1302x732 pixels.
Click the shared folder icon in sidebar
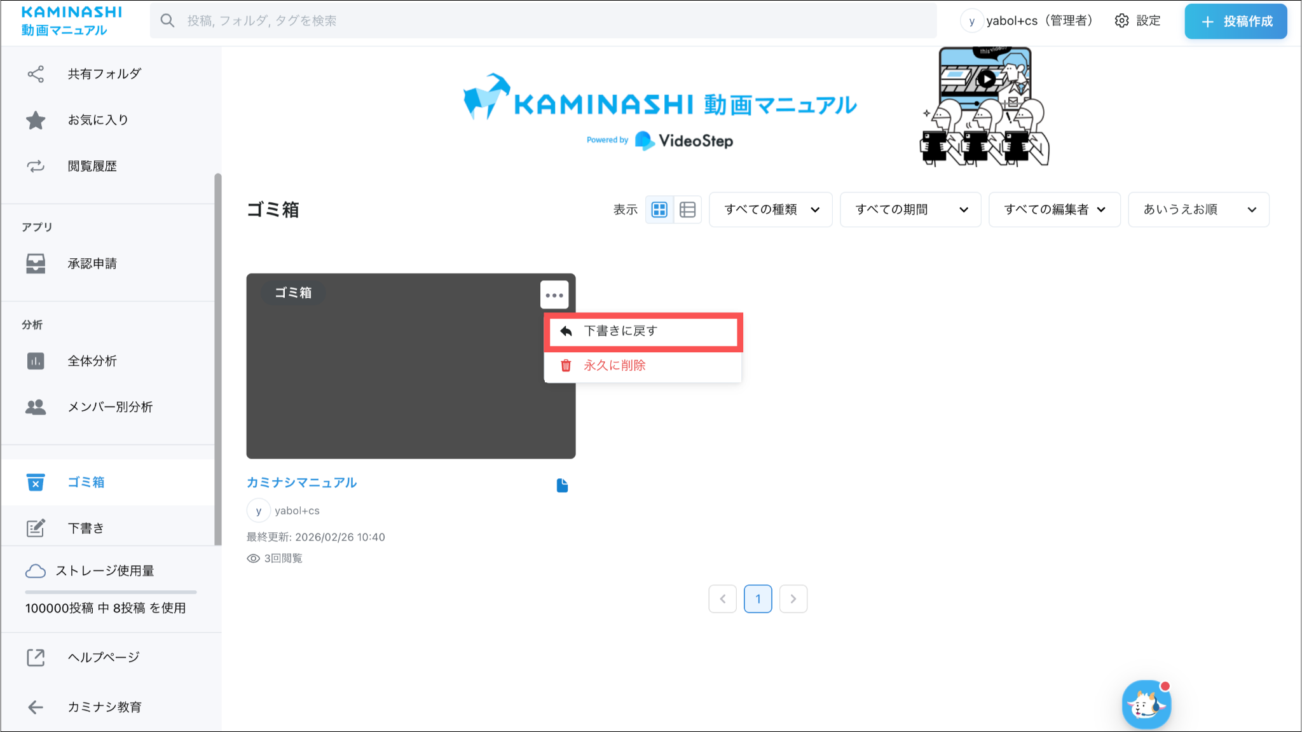coord(36,74)
